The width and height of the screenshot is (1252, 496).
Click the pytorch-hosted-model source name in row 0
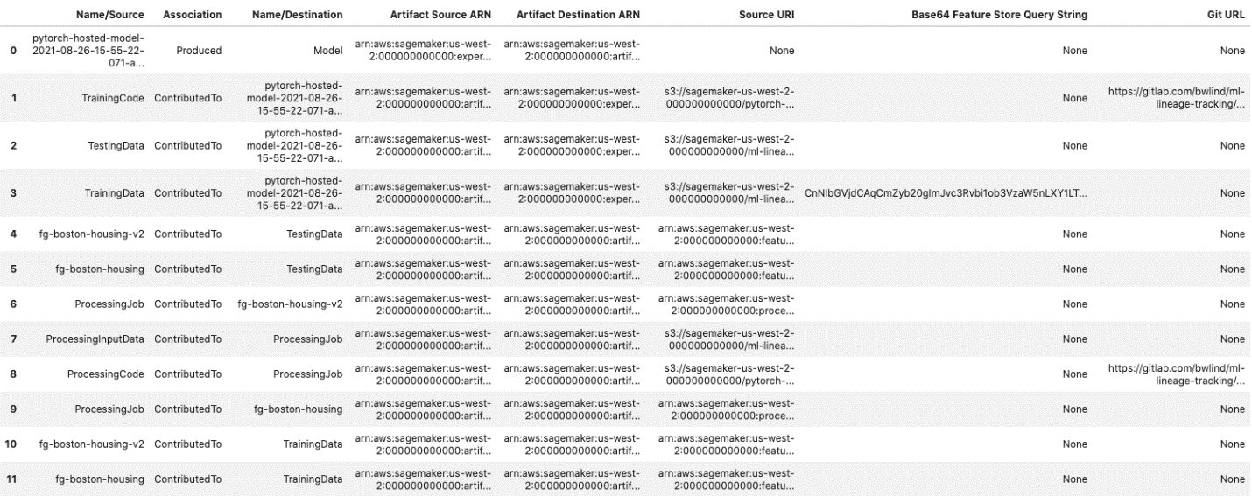(88, 51)
